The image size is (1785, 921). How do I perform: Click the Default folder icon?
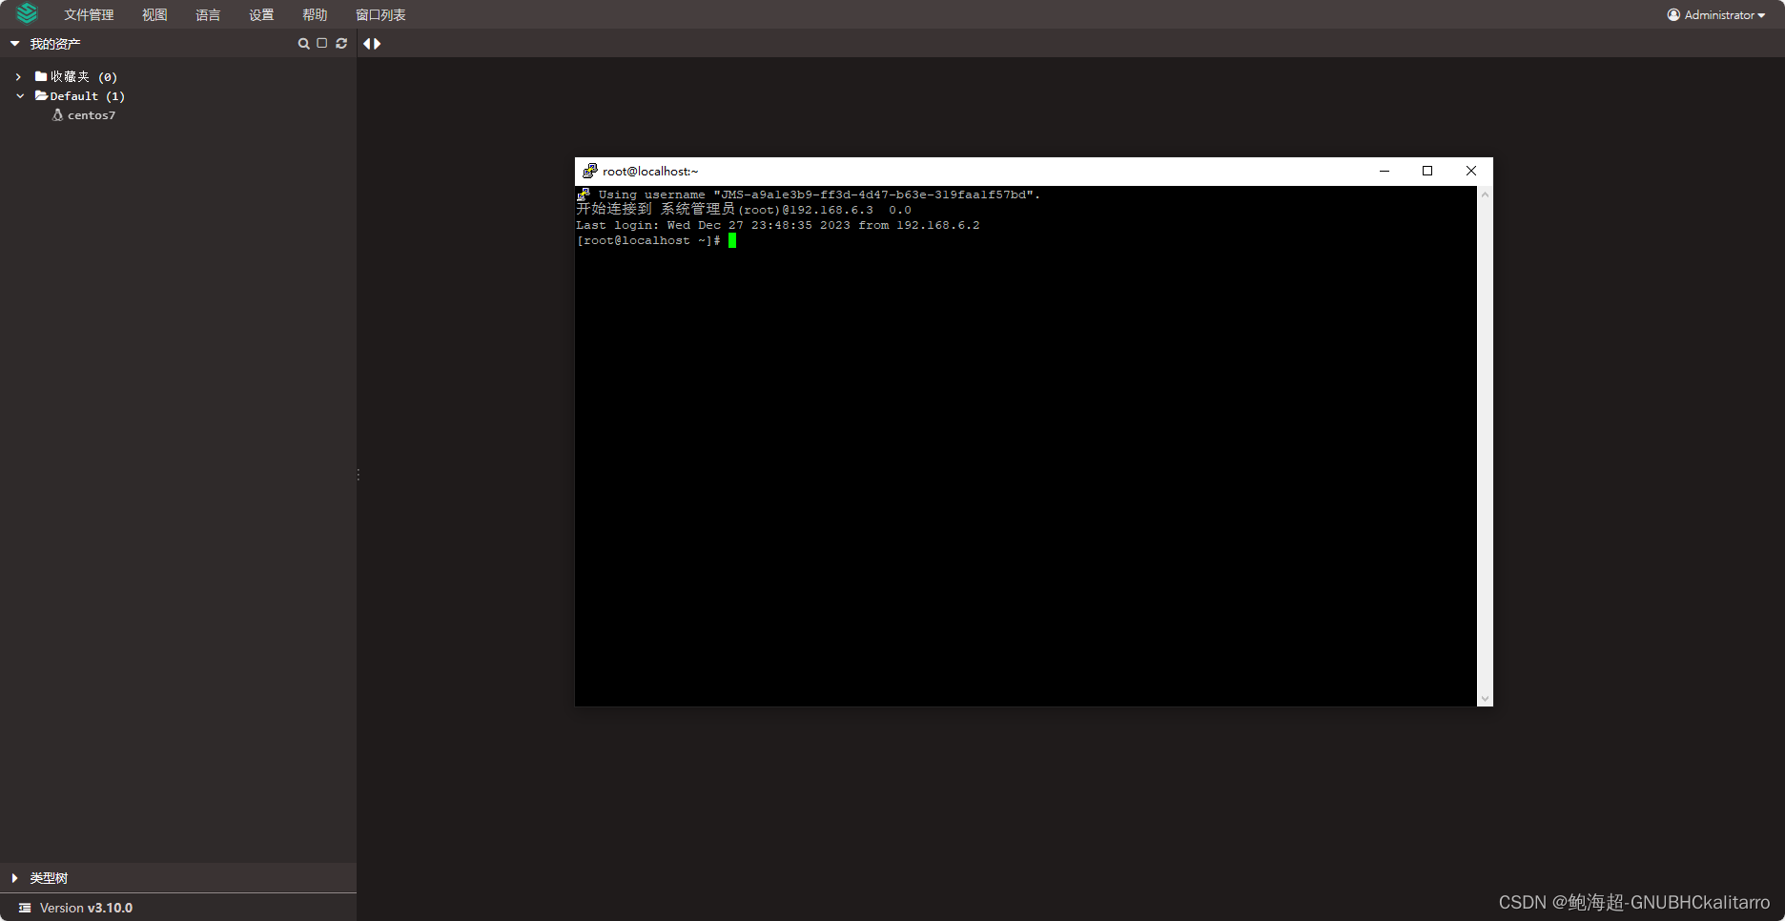41,95
